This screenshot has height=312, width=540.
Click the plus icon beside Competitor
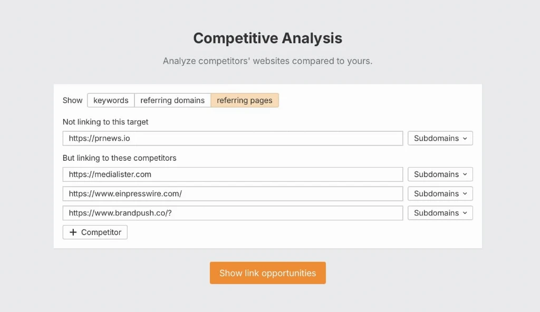click(73, 232)
